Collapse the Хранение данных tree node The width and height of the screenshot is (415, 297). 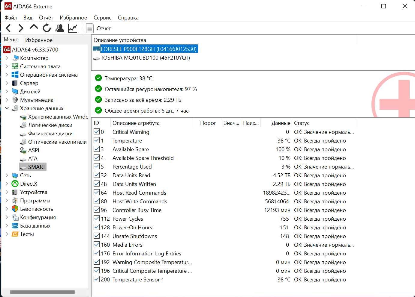pos(7,108)
